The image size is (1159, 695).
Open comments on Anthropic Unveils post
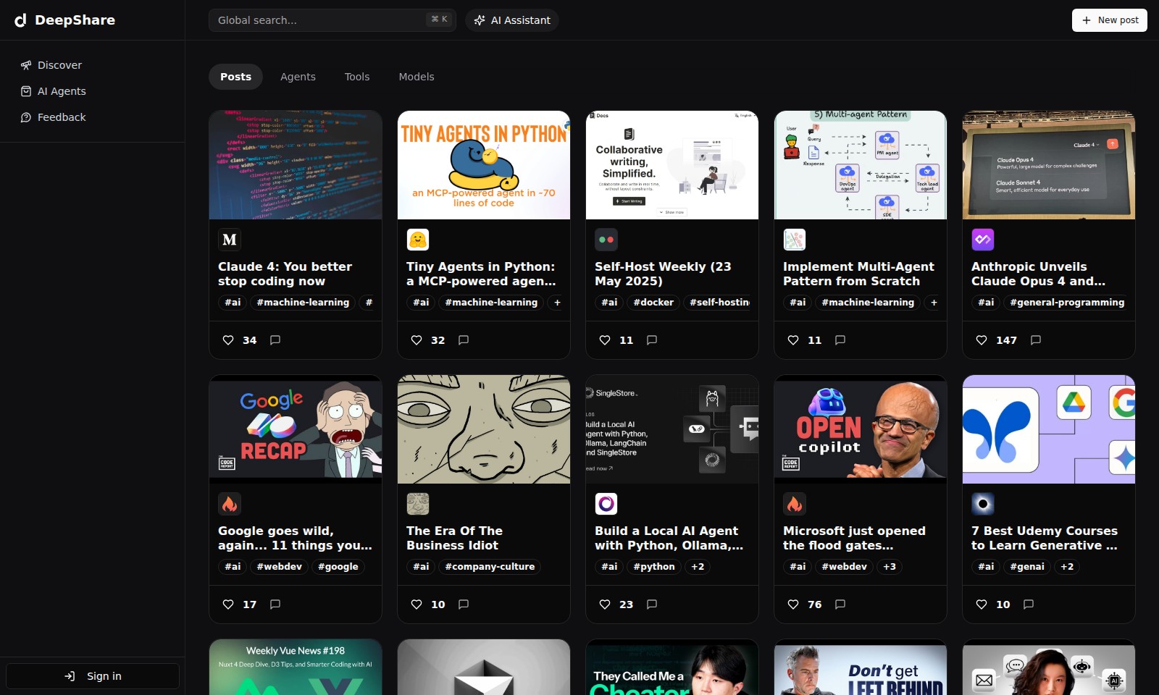1036,340
